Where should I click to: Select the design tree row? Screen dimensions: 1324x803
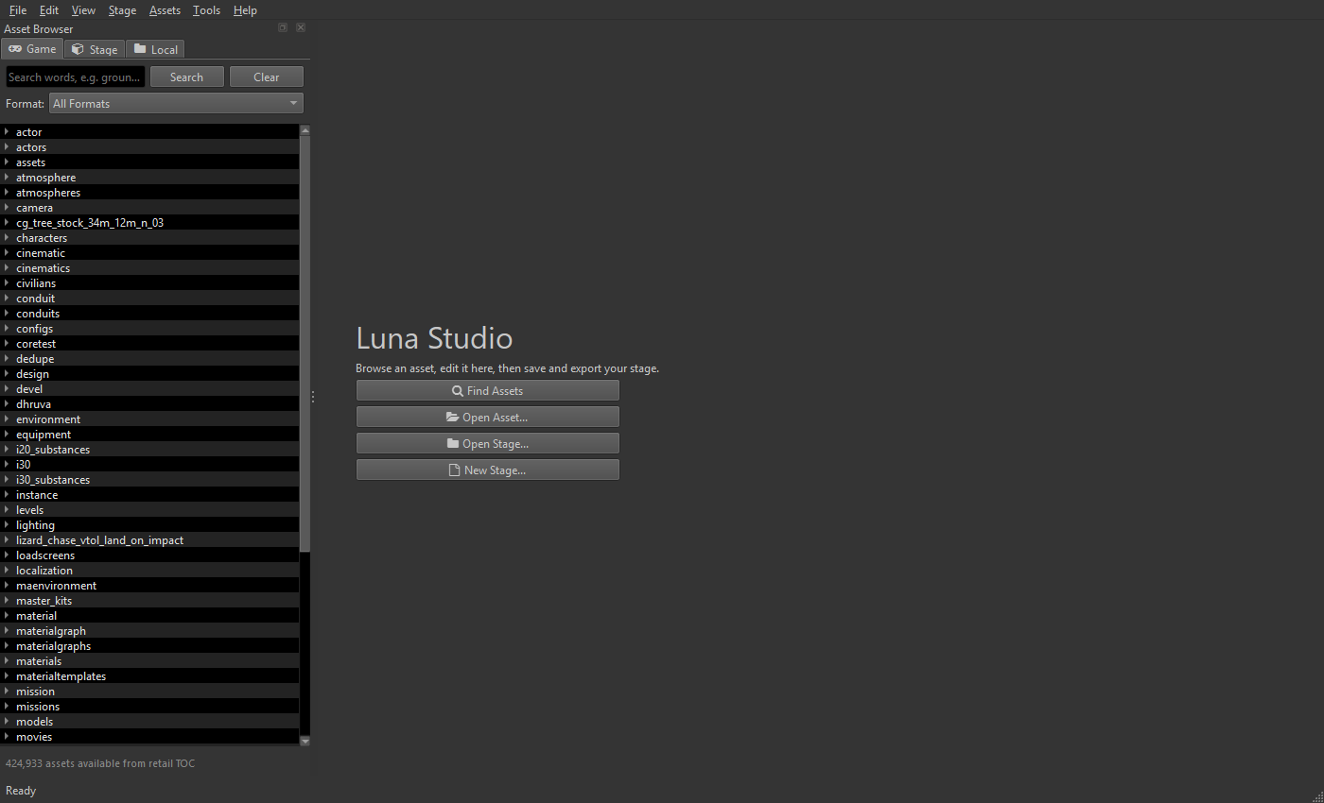(149, 374)
